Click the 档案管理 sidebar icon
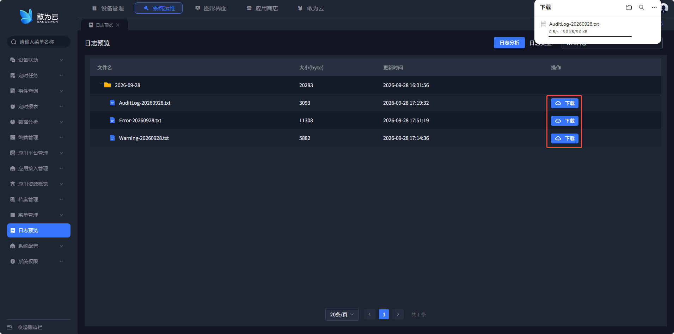 pyautogui.click(x=13, y=199)
